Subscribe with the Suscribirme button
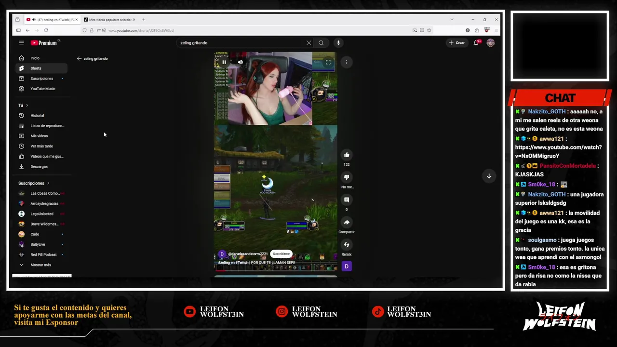This screenshot has width=617, height=347. 281,254
